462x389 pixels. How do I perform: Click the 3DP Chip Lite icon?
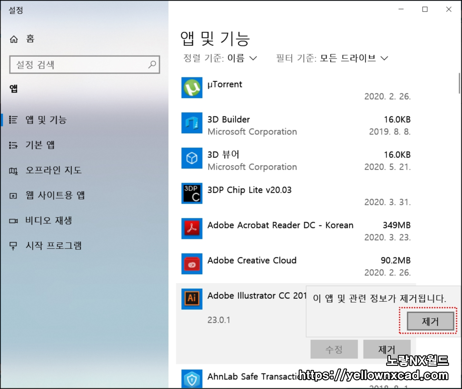click(192, 193)
